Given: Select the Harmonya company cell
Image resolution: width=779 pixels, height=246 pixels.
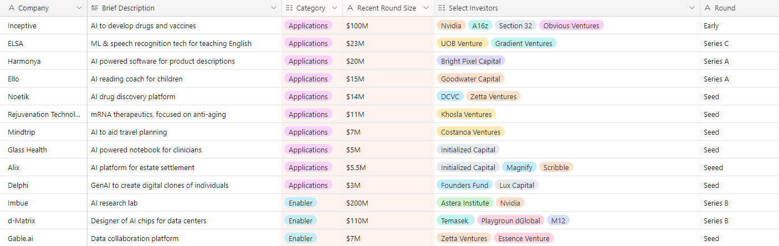Looking at the screenshot, I should pyautogui.click(x=44, y=61).
